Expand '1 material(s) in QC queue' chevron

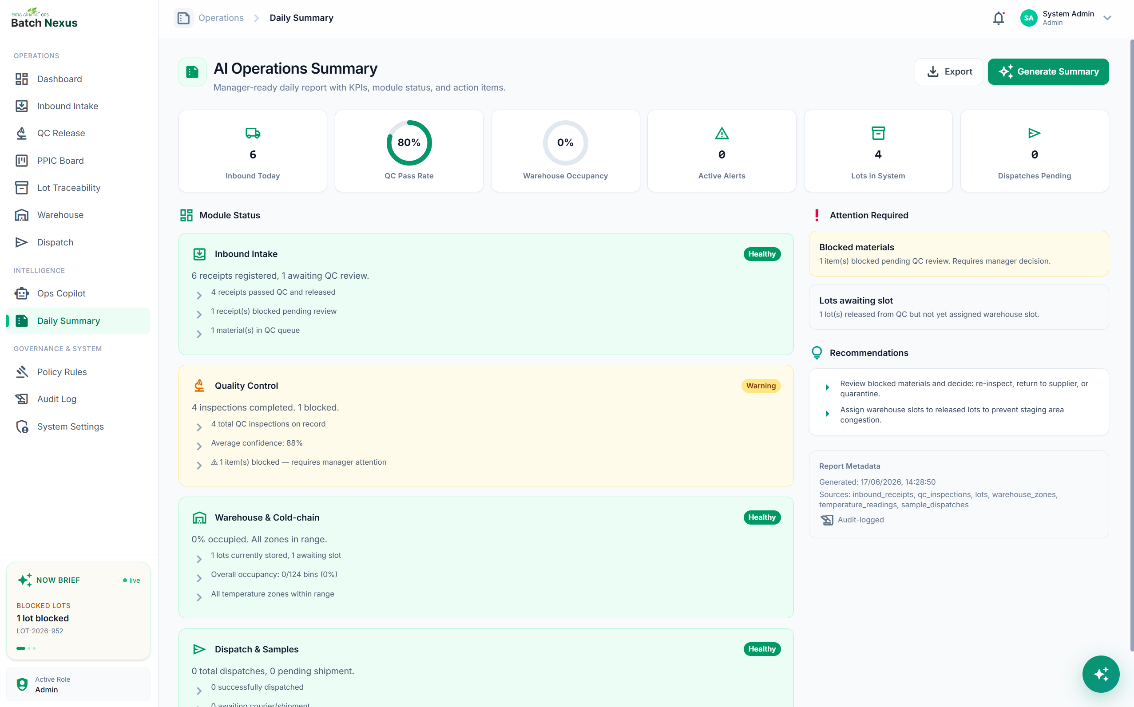tap(199, 334)
